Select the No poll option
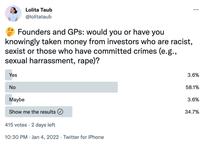The image size is (203, 145). (12, 87)
